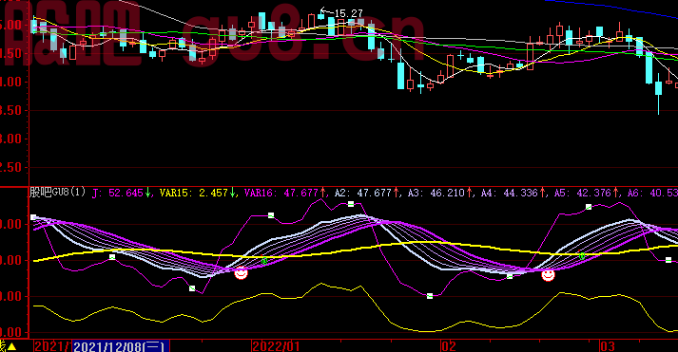Select the candlestick under the 15.27 arrow
This screenshot has width=678, height=352.
pyautogui.click(x=320, y=16)
